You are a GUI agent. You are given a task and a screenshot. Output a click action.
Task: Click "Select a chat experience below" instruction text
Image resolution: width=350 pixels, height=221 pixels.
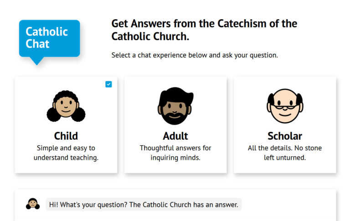[x=195, y=55]
